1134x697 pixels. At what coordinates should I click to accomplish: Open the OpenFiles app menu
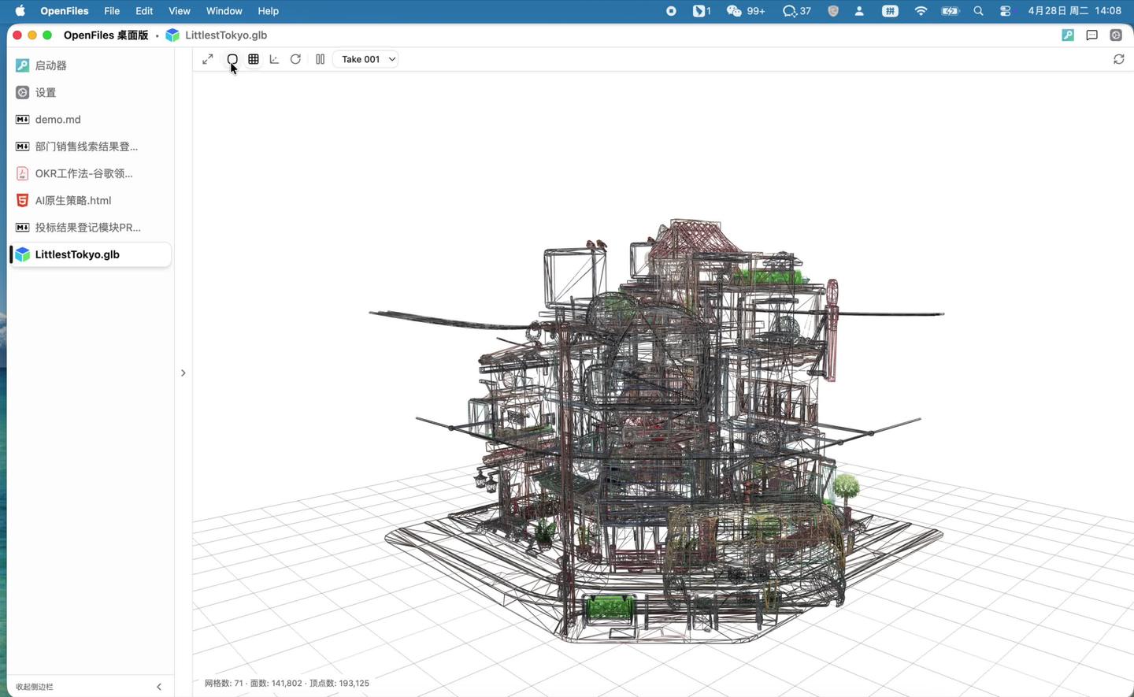pos(65,11)
